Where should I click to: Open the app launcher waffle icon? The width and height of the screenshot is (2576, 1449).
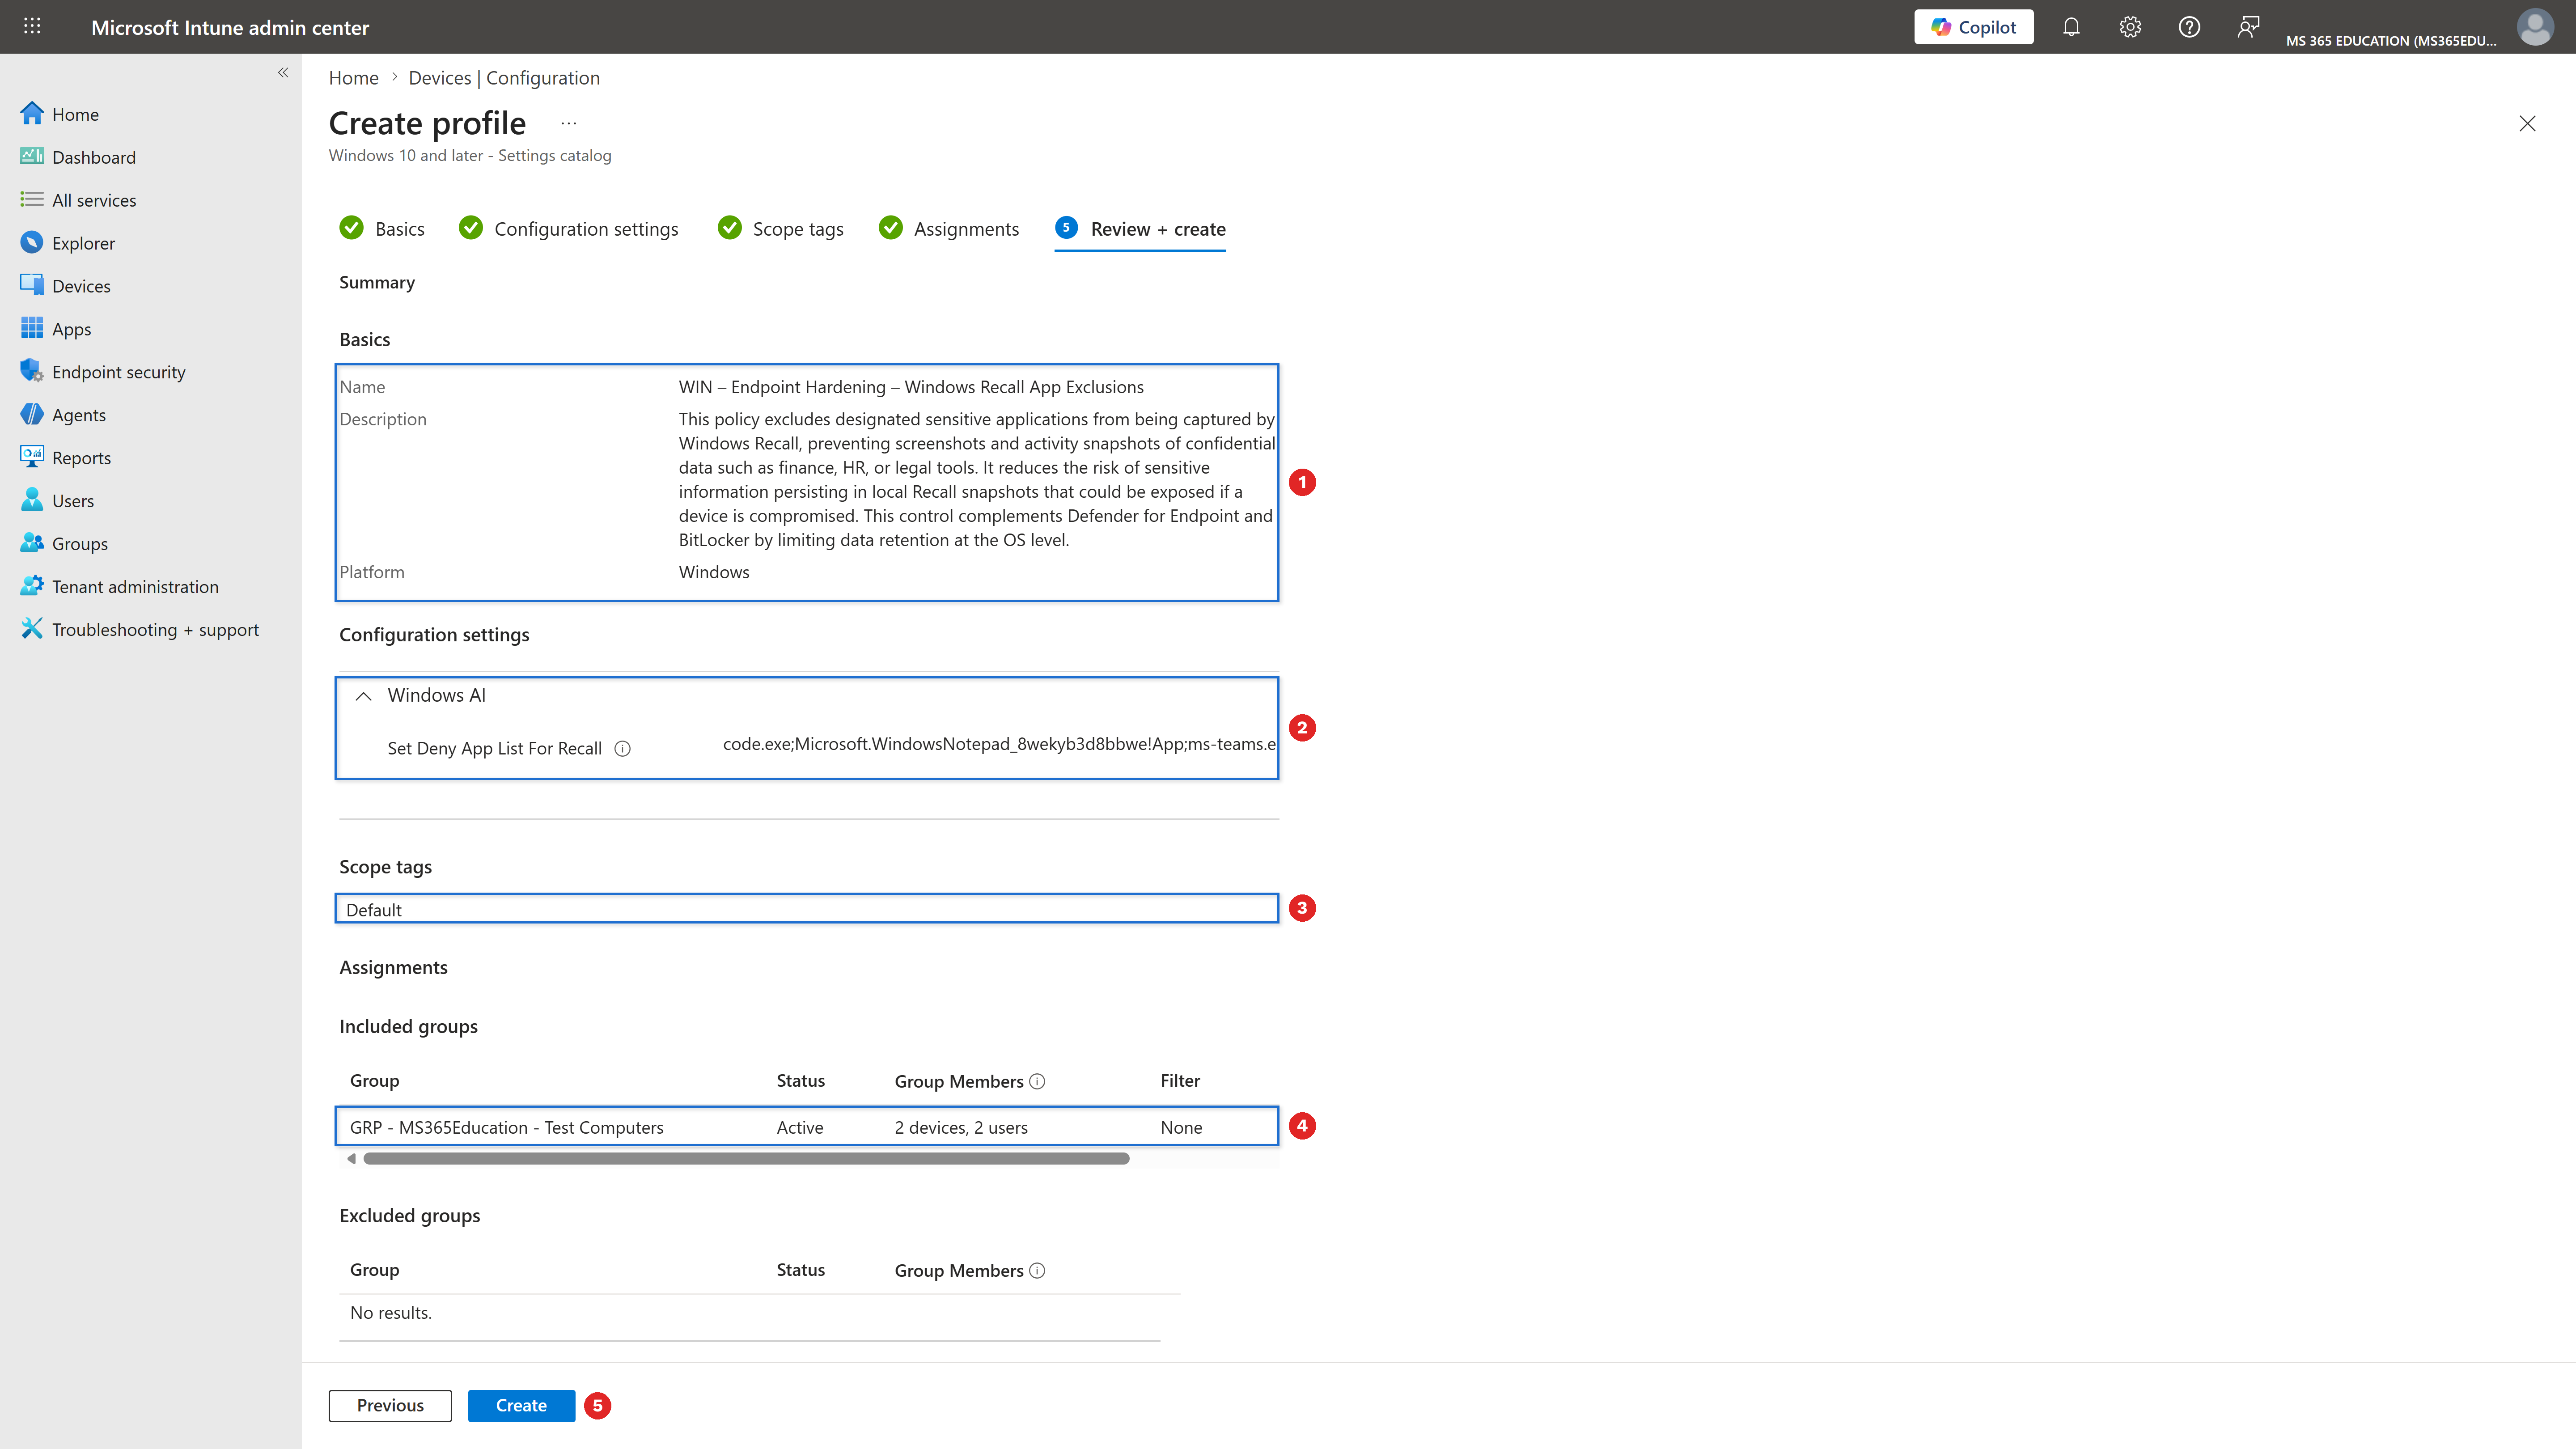[32, 27]
